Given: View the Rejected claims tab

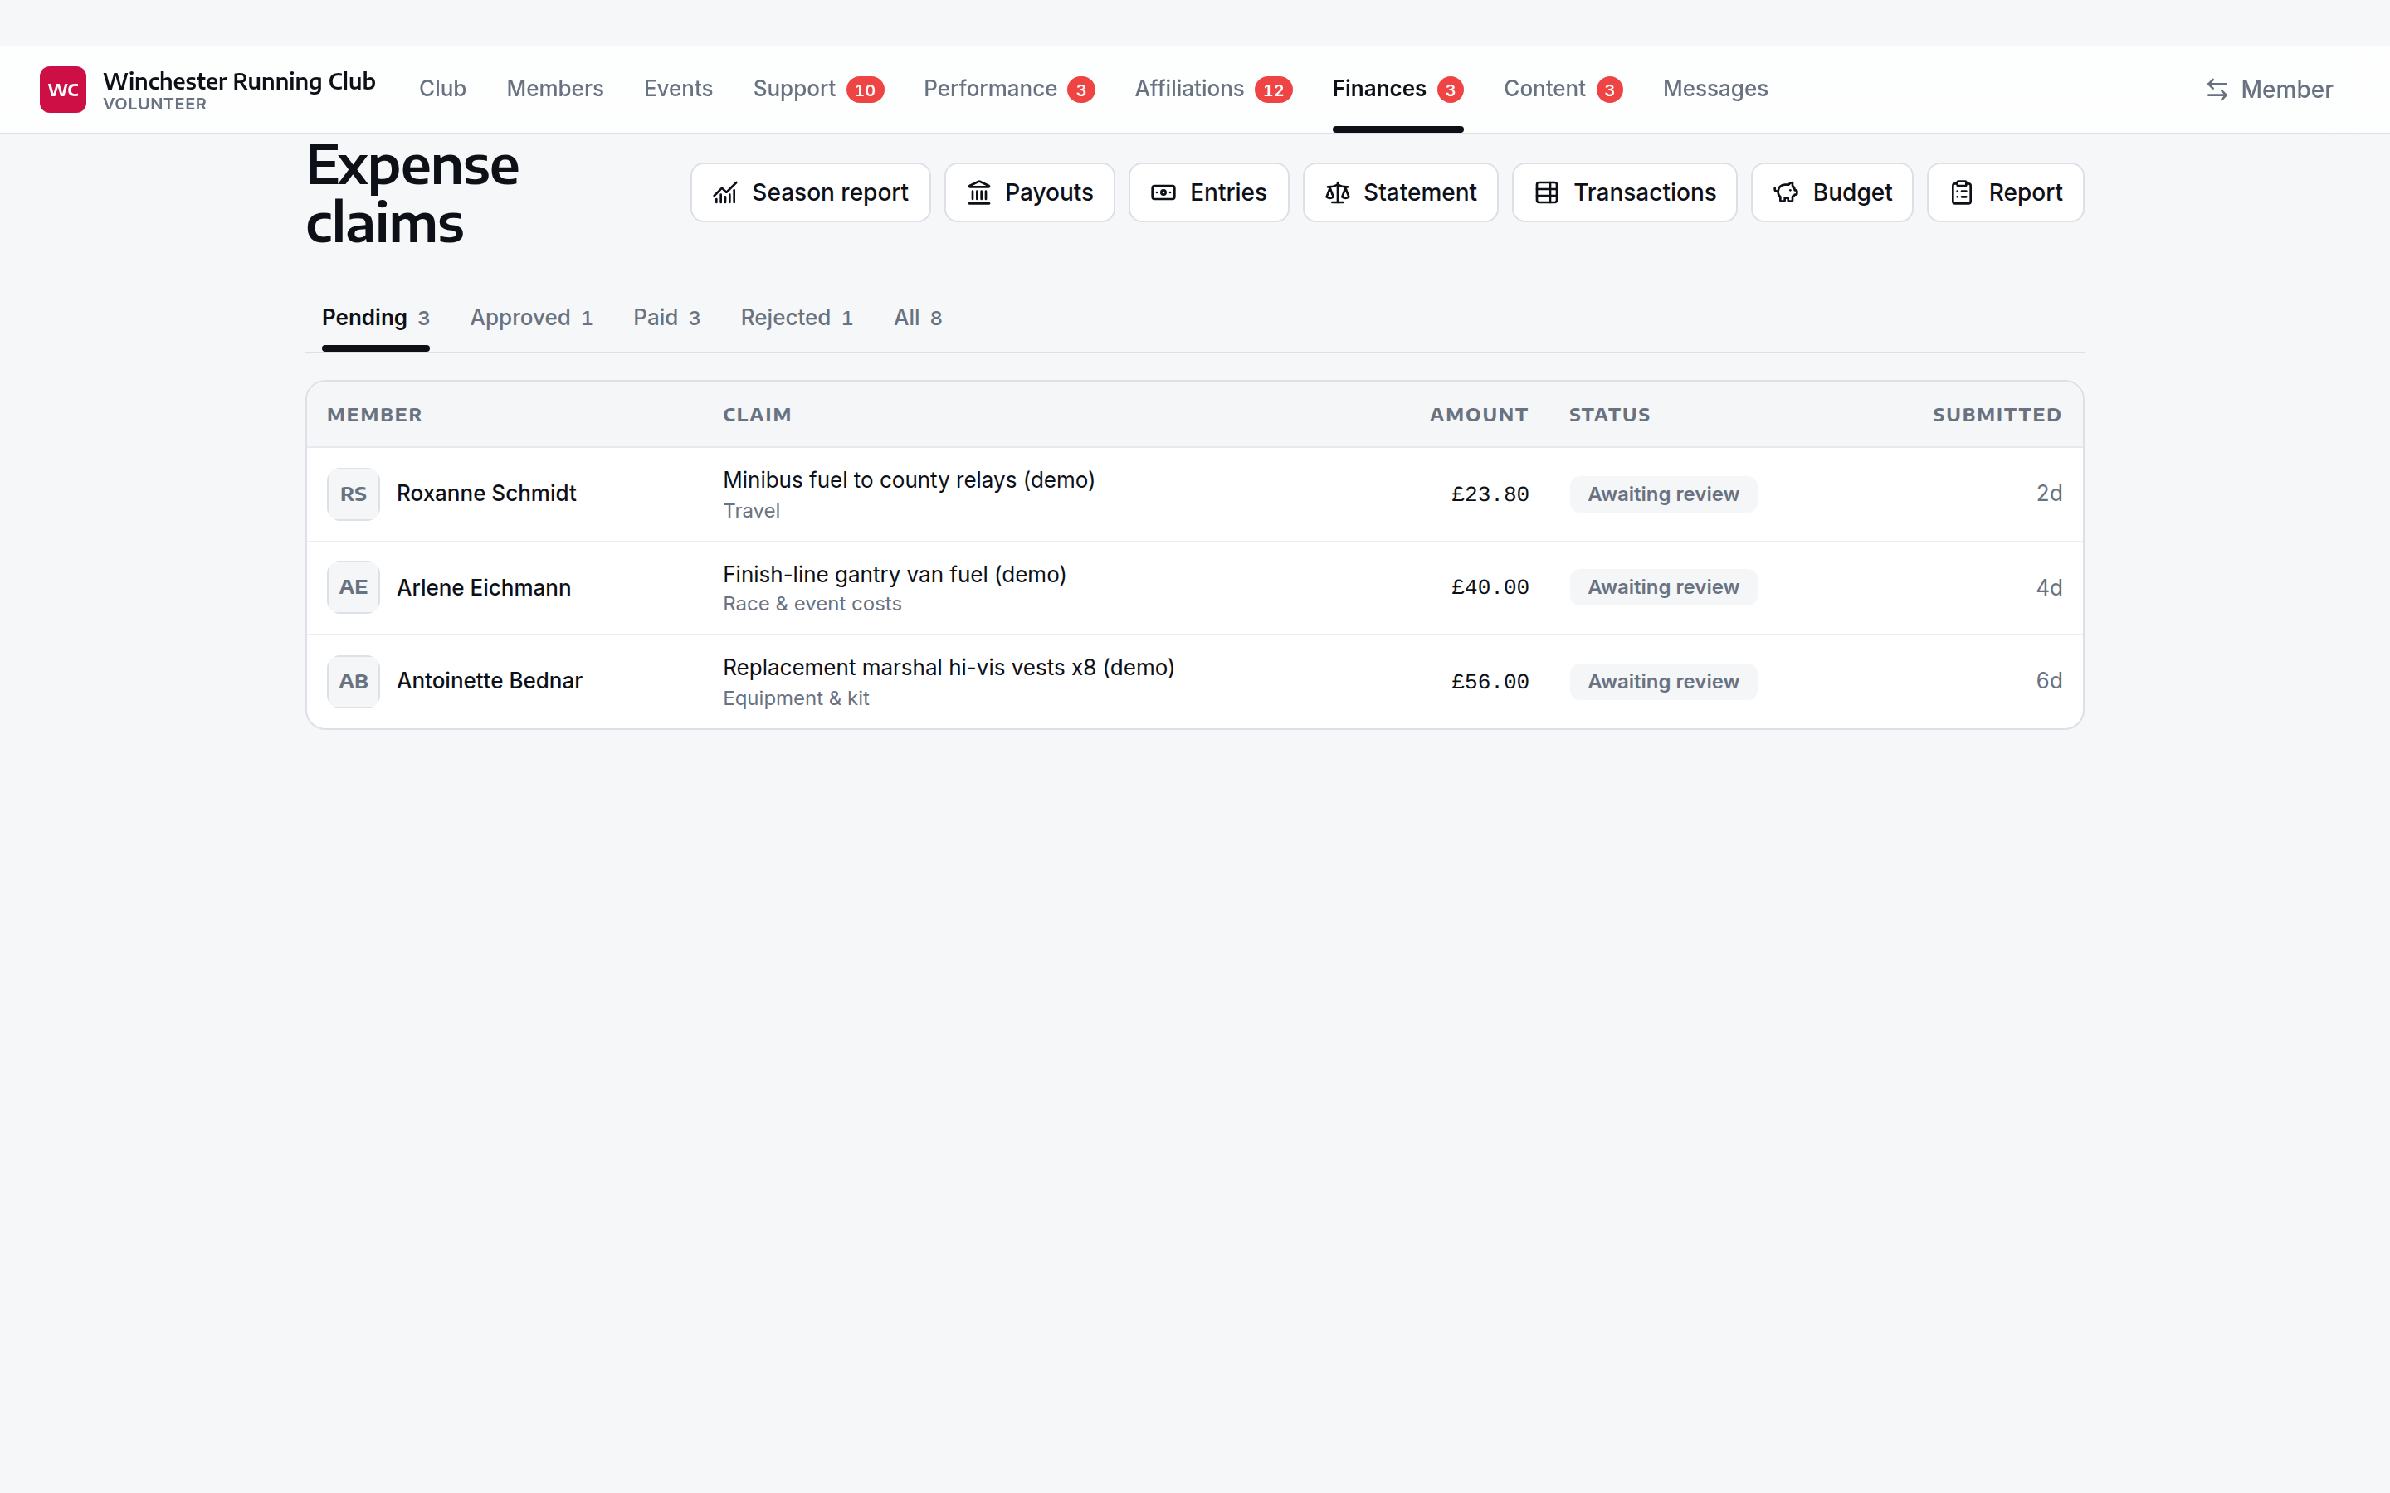Looking at the screenshot, I should click(796, 318).
